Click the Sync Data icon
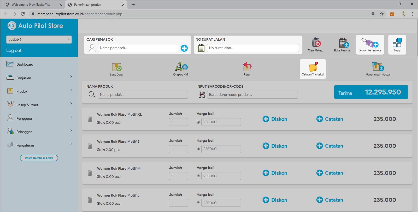 (x=116, y=67)
